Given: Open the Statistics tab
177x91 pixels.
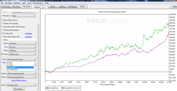Looking at the screenshot, I should point(62,7).
